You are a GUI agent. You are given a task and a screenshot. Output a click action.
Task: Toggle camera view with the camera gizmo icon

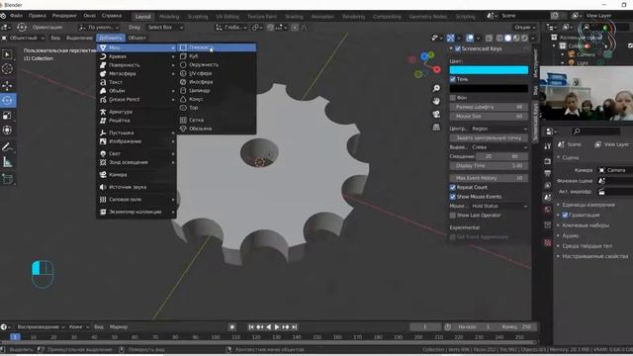(436, 115)
